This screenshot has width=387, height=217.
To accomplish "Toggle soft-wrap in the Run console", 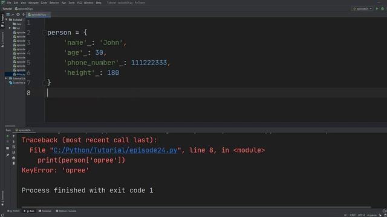I will tap(13, 147).
